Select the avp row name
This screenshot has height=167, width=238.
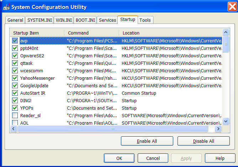[x=24, y=41]
